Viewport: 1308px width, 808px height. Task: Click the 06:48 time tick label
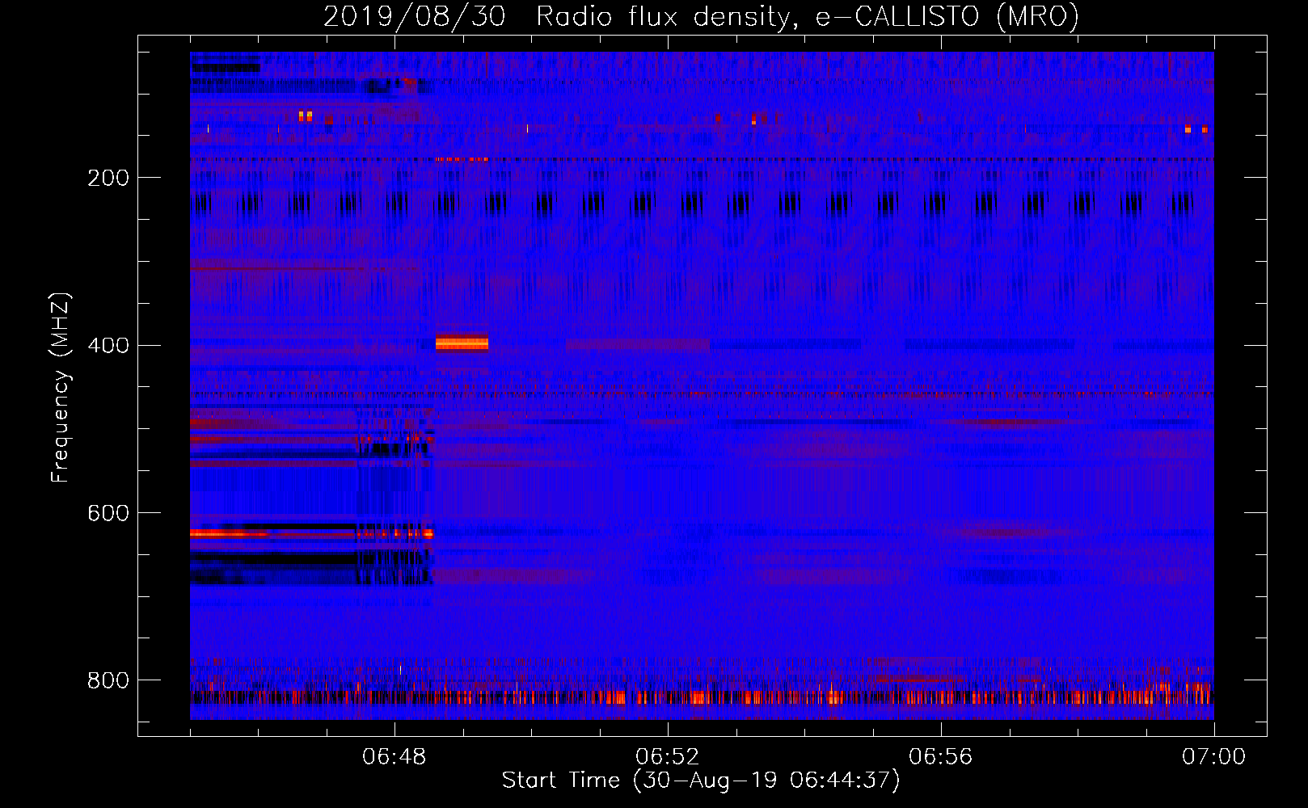coord(395,757)
